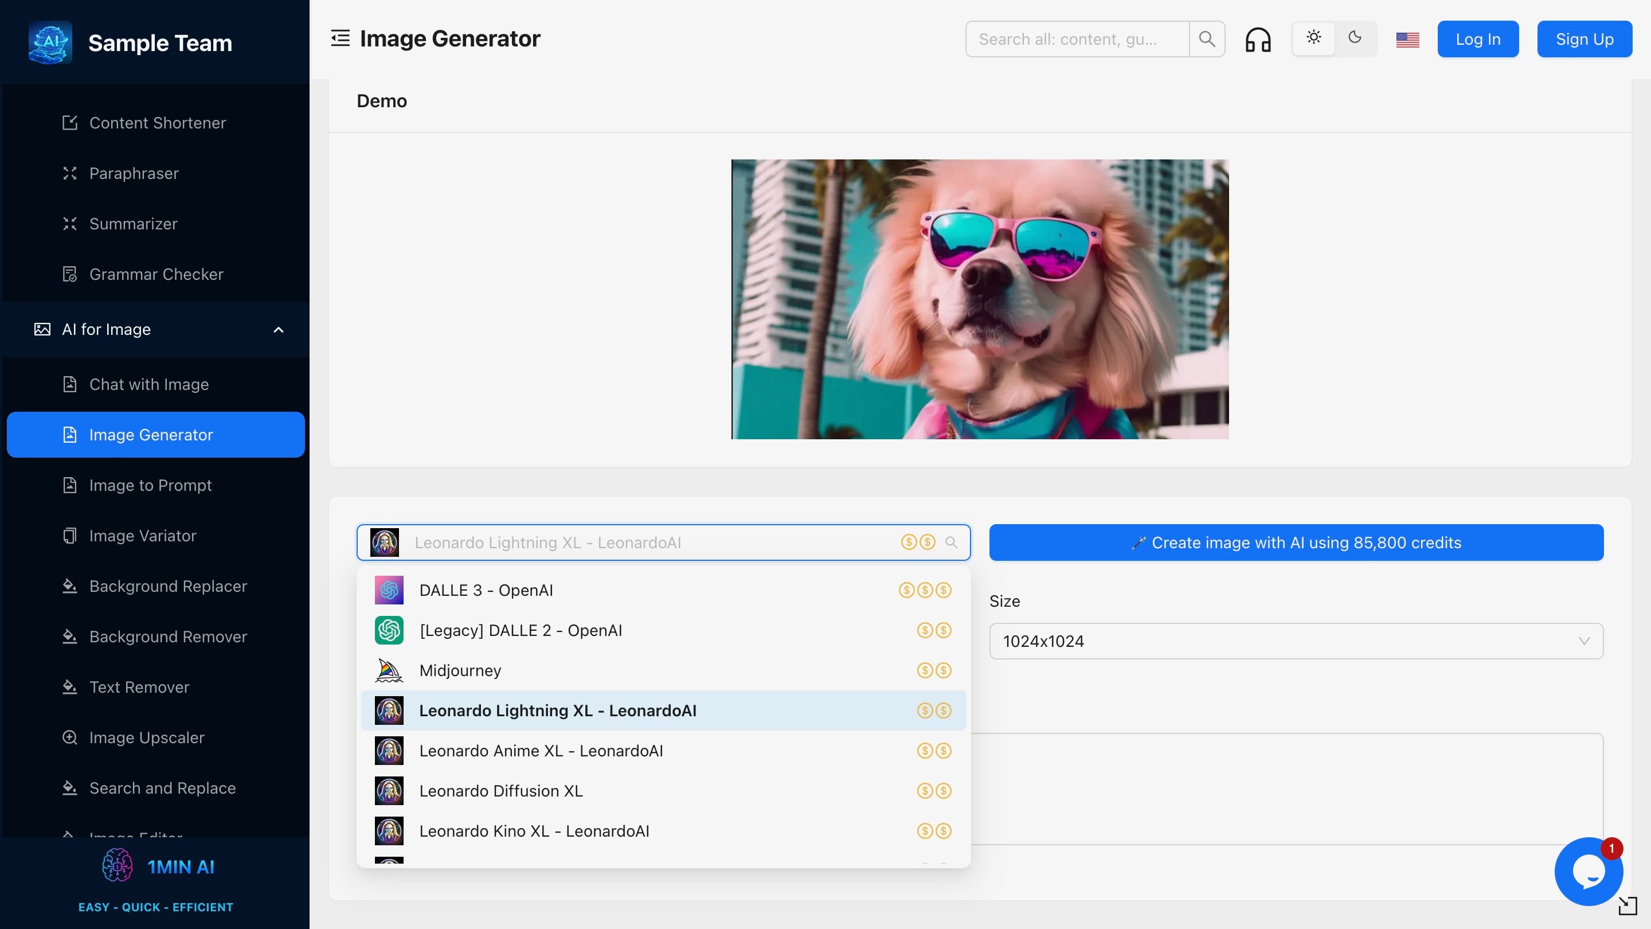
Task: Switch to dark mode moon toggle
Action: (1355, 38)
